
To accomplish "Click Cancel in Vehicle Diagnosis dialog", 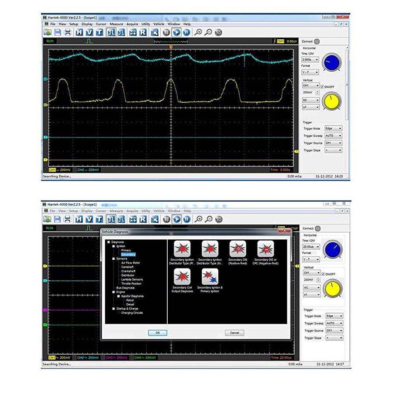I will [x=234, y=333].
